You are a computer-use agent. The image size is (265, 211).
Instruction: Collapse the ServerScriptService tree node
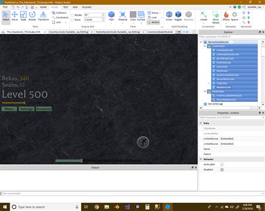[x=201, y=42]
